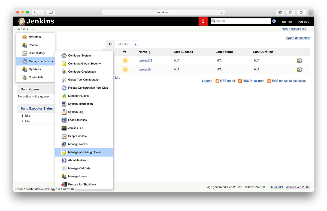Screen dimensions: 327x211
Task: Click ENABLE AUTO REFRESH
Action: [295, 29]
